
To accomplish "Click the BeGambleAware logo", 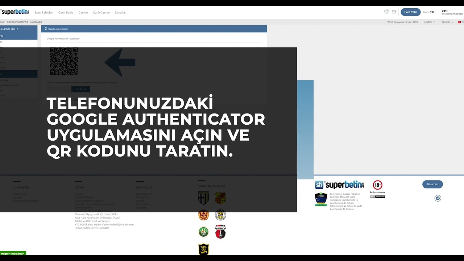I will pos(377,192).
